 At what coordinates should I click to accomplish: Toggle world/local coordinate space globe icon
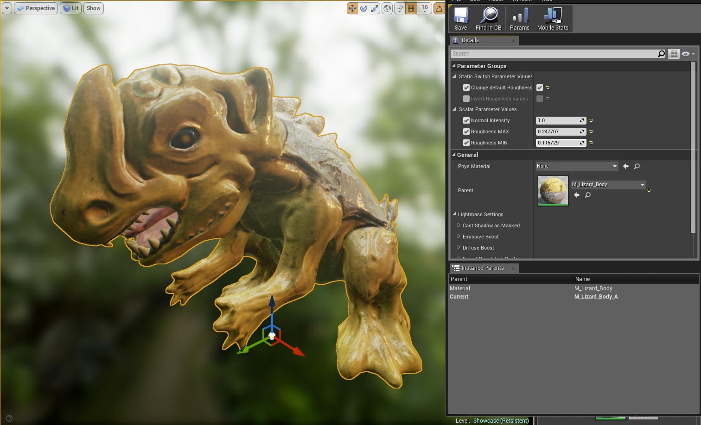click(x=387, y=8)
